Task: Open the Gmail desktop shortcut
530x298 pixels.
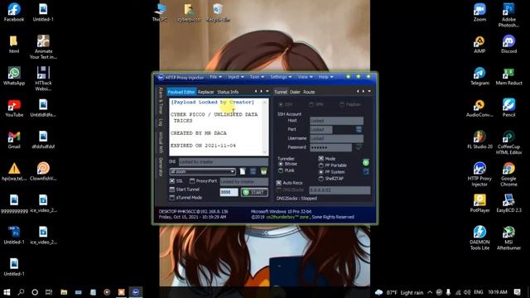Action: click(x=14, y=140)
